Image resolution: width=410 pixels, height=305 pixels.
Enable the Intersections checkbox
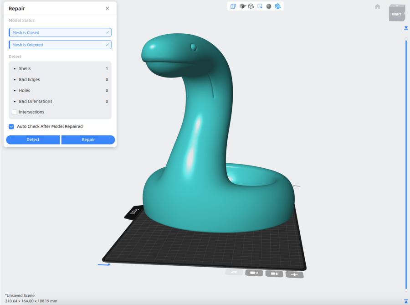pos(15,112)
